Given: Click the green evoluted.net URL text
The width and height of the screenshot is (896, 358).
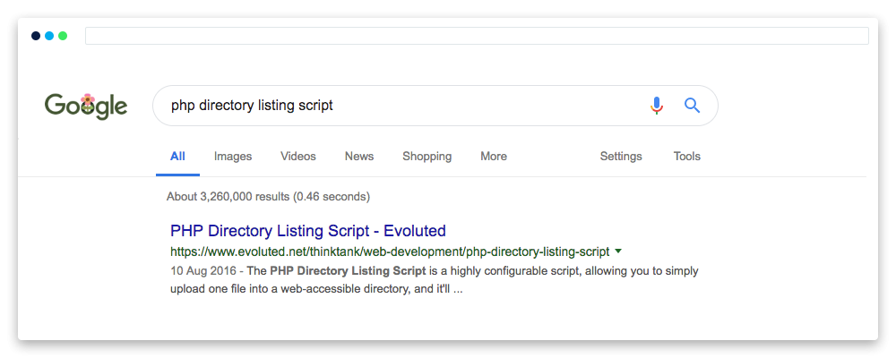Looking at the screenshot, I should click(x=389, y=251).
